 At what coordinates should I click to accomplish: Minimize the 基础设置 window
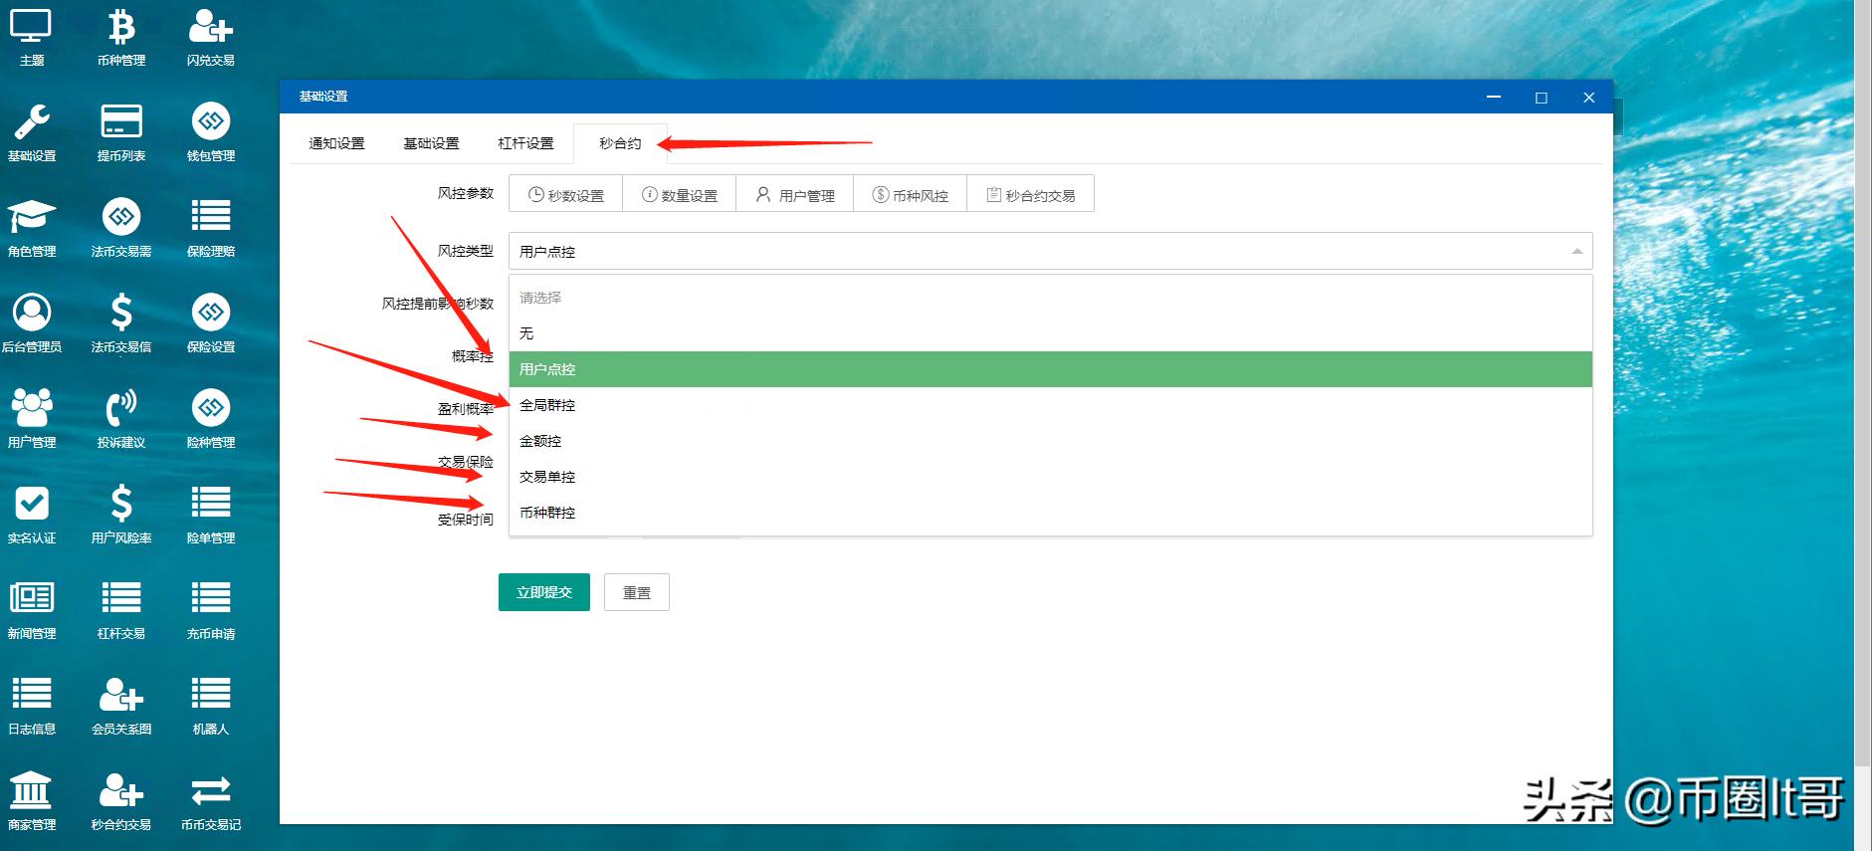(1494, 98)
